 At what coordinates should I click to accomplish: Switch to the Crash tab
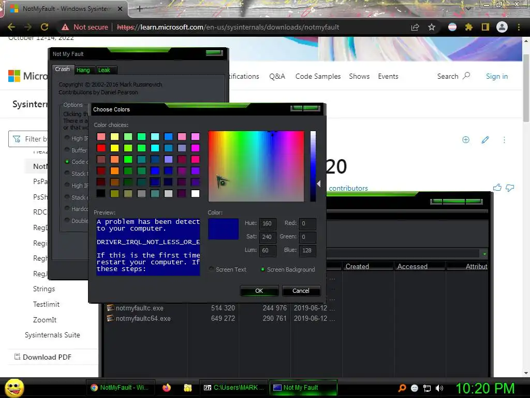coord(63,69)
